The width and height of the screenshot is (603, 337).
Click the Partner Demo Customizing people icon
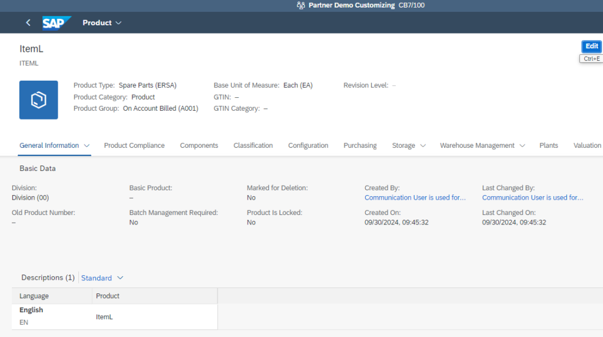coord(300,5)
